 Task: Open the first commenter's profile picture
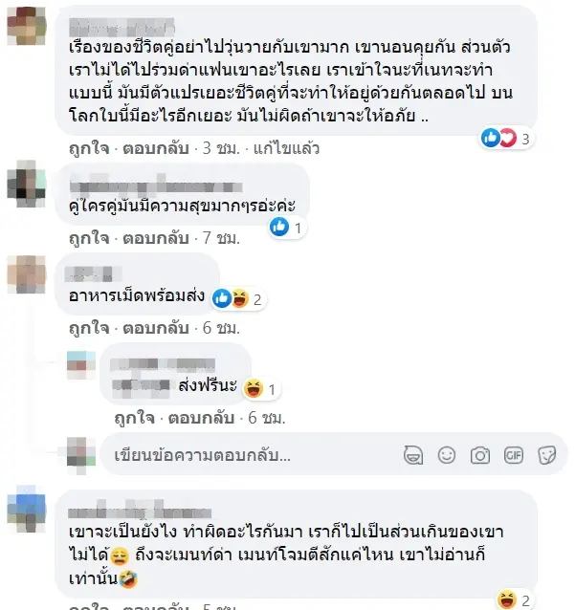click(27, 26)
